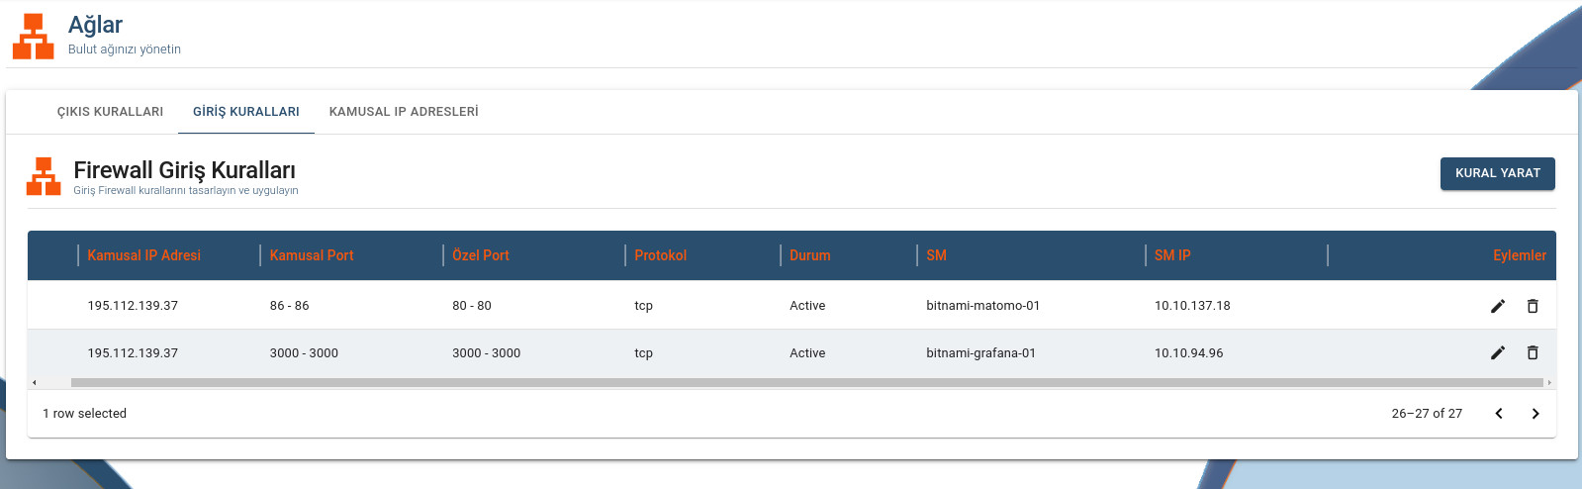Click the 1 row selected footer text

point(85,414)
